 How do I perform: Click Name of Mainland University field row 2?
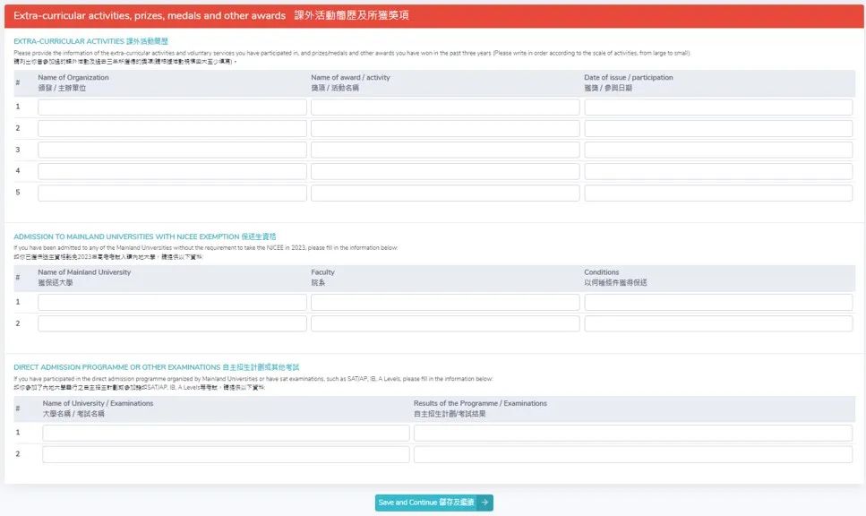[172, 323]
